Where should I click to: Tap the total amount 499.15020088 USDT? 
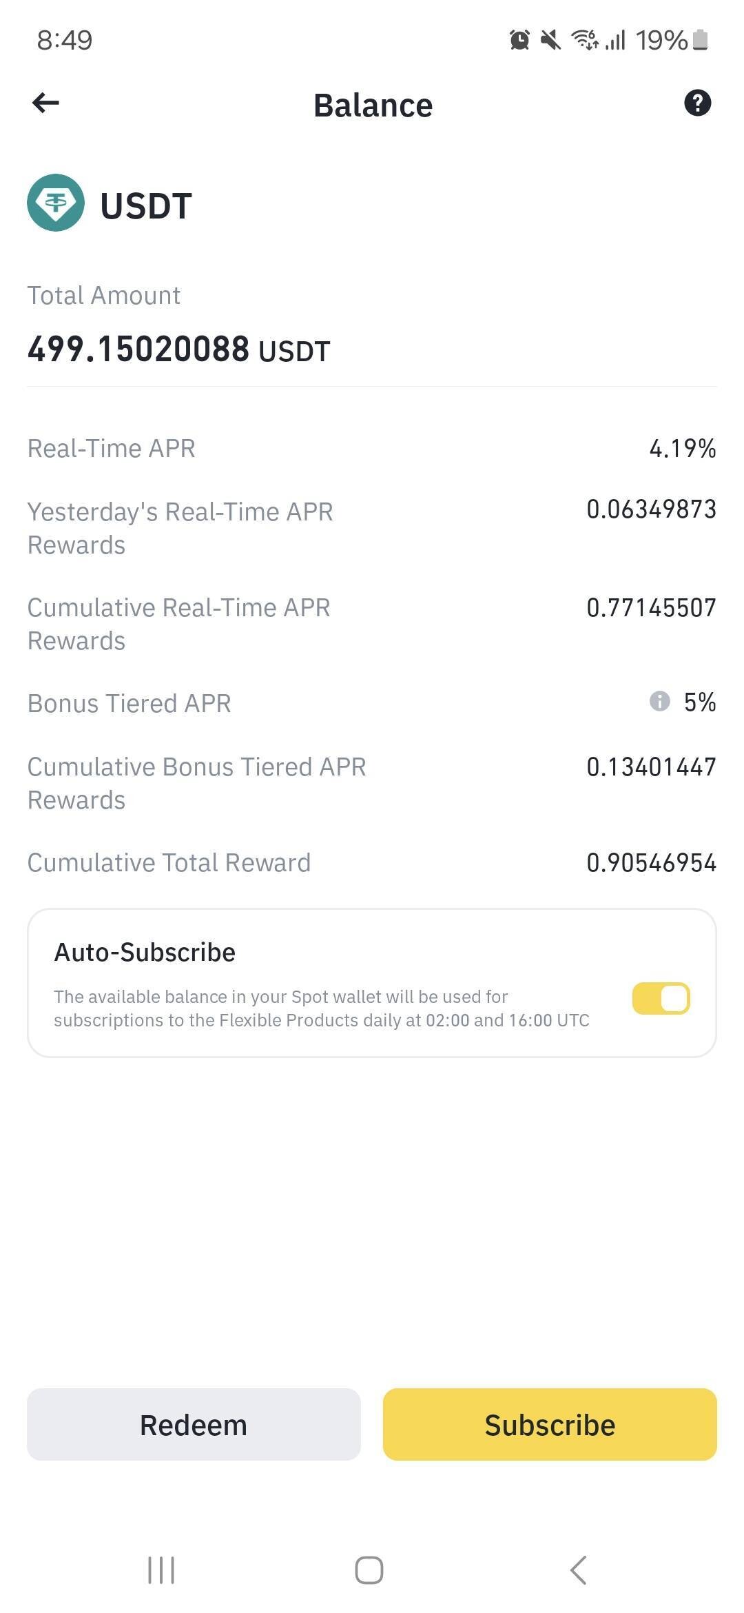click(179, 349)
